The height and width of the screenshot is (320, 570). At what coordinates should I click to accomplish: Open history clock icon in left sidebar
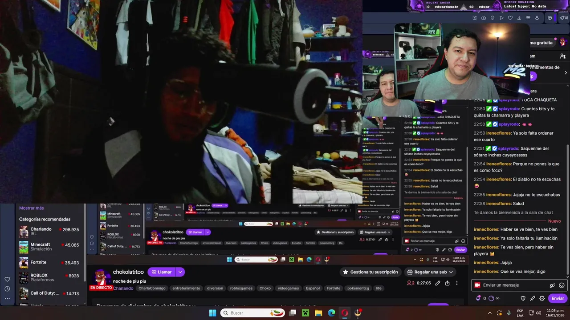tap(7, 289)
